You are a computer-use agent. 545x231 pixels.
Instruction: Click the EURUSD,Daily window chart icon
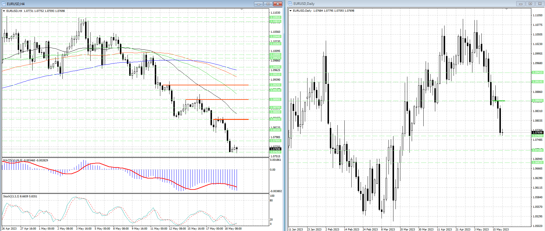pyautogui.click(x=290, y=4)
